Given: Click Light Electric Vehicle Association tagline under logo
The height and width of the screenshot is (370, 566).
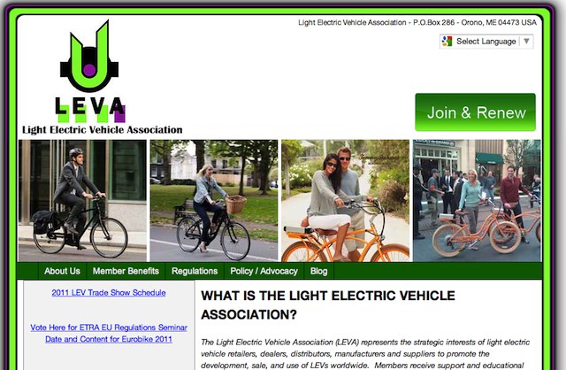Looking at the screenshot, I should [103, 130].
